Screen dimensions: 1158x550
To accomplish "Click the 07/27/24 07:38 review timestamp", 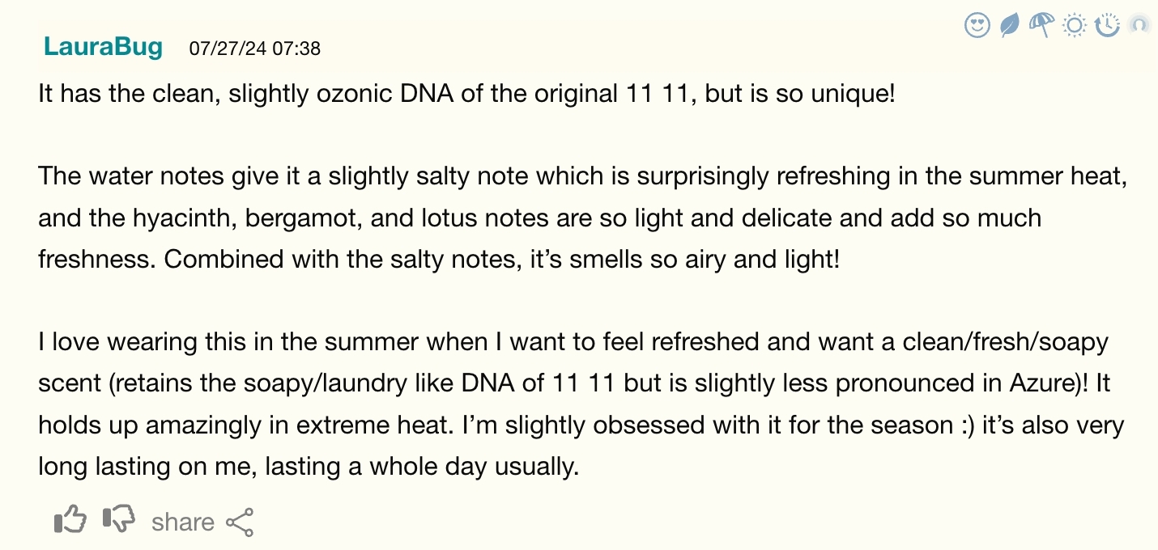I will [255, 49].
